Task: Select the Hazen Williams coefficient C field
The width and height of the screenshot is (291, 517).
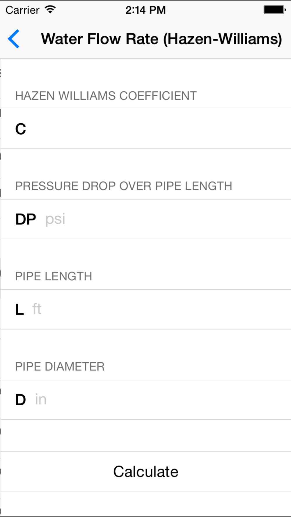Action: (x=145, y=129)
